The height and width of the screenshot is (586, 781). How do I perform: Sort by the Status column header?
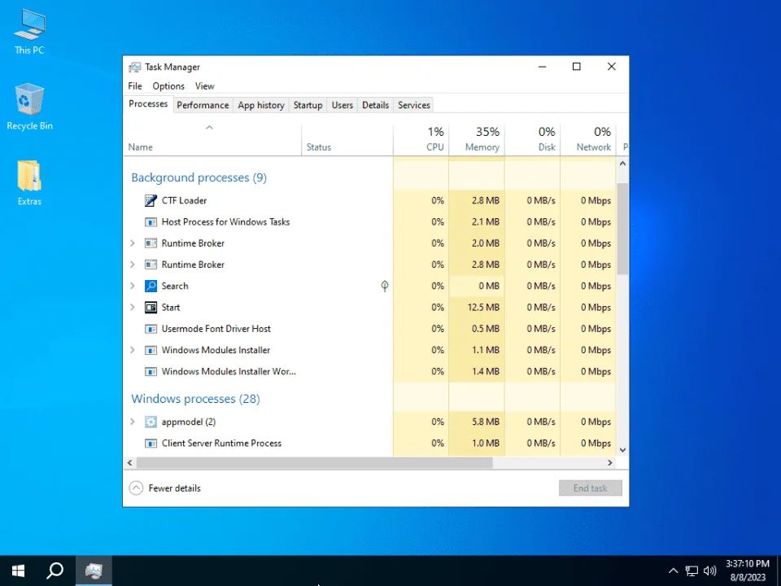(x=347, y=140)
